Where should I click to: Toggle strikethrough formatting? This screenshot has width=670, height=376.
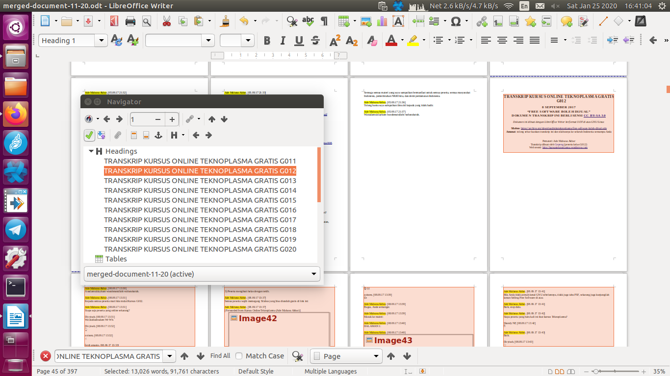click(314, 41)
